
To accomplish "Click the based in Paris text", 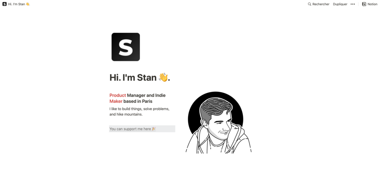I will tap(138, 101).
